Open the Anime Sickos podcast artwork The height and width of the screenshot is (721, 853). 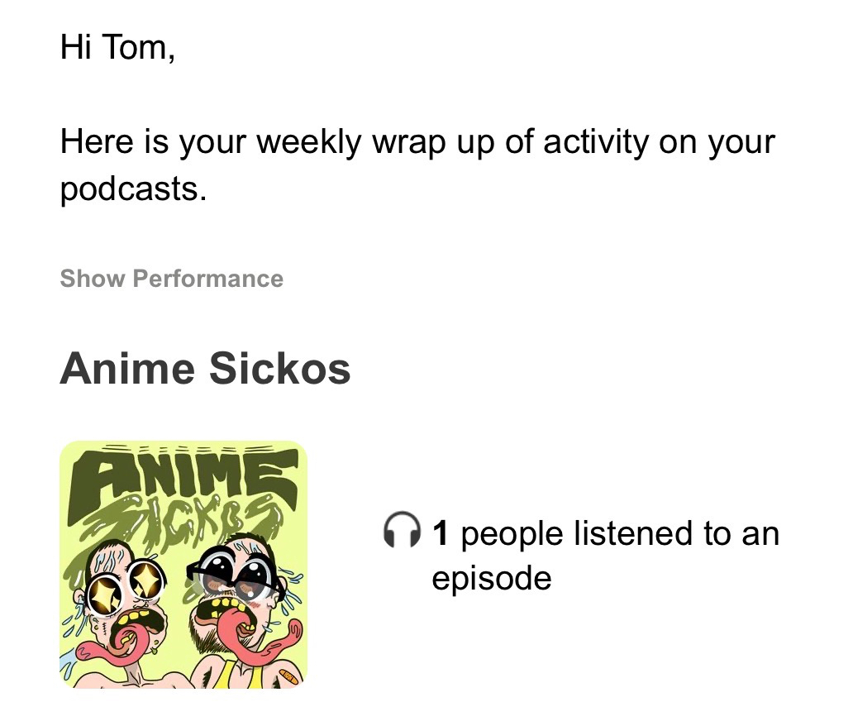(183, 565)
